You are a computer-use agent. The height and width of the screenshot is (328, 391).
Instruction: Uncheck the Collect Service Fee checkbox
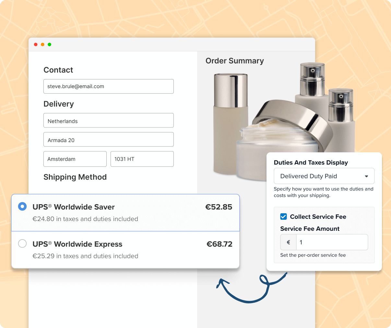click(284, 217)
